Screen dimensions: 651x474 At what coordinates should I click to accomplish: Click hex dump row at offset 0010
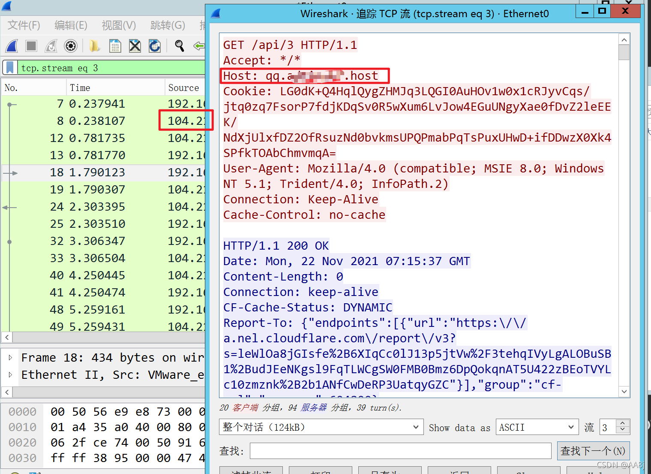pyautogui.click(x=103, y=427)
